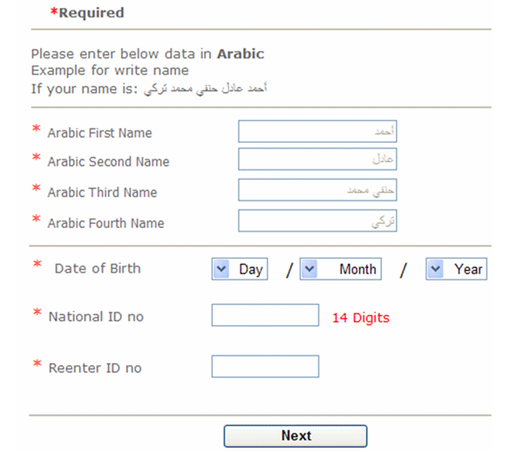
Task: Click the "Date of Birth" label
Action: [97, 269]
